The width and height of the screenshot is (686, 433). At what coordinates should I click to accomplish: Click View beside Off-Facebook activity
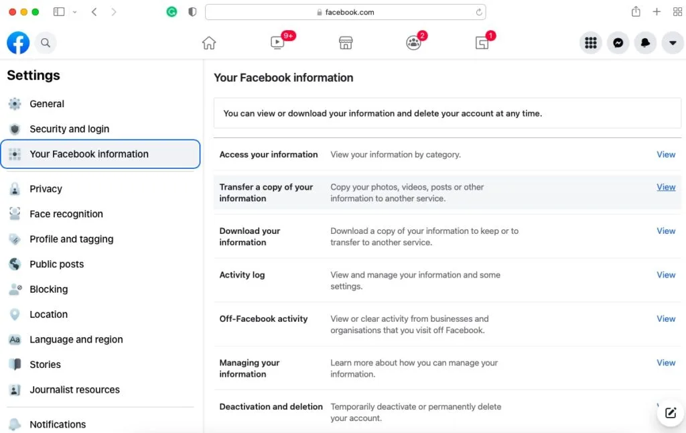(x=665, y=318)
